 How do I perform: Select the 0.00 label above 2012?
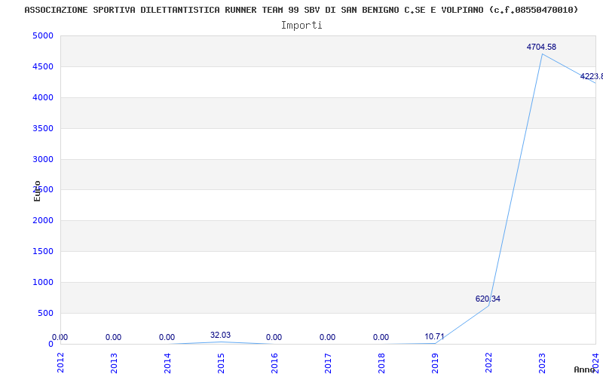click(x=60, y=337)
